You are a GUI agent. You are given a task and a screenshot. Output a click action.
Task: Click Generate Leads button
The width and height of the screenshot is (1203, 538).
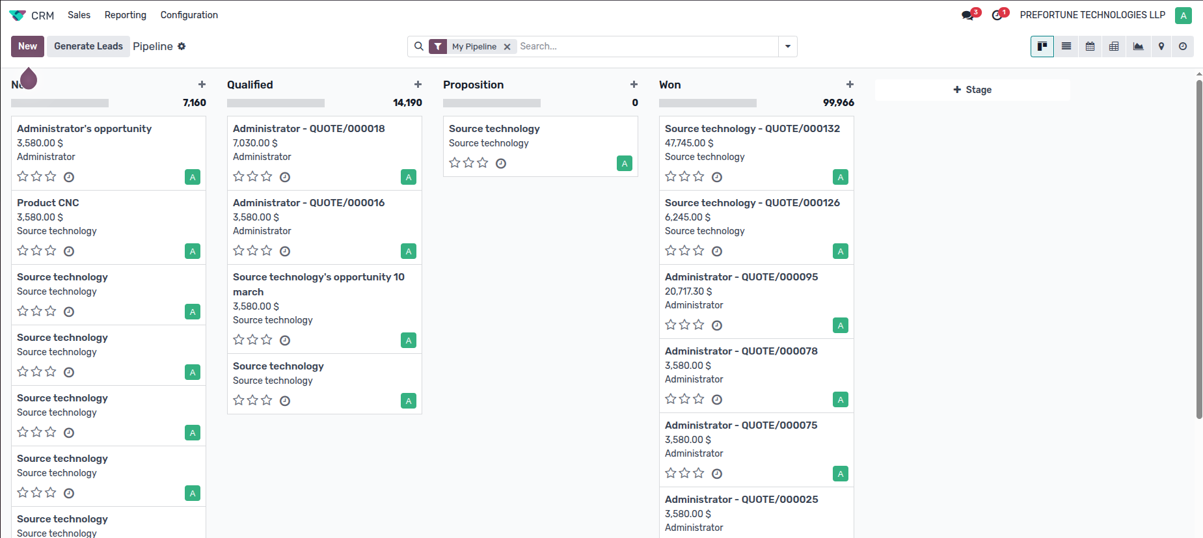click(88, 46)
